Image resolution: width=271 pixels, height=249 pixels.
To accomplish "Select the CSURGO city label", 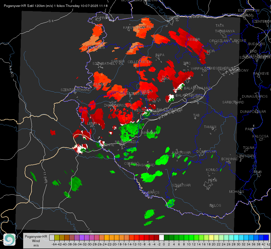I will click(x=131, y=163).
